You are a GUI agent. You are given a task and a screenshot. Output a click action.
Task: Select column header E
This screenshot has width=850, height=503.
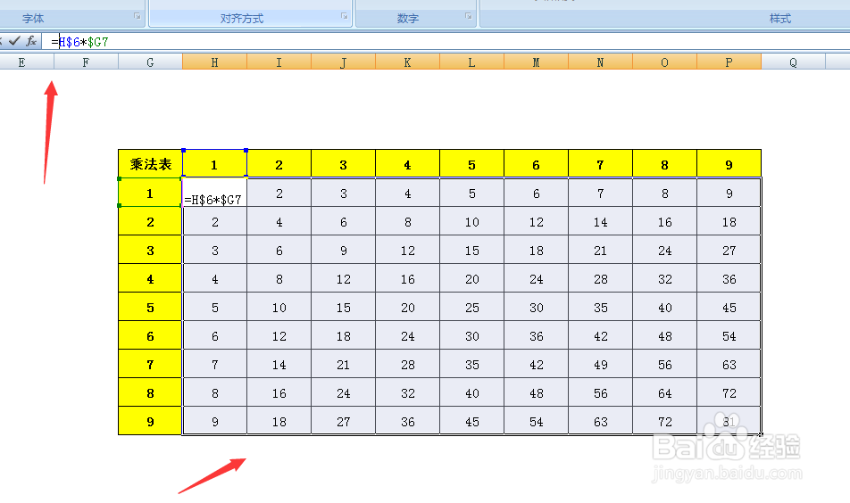coord(21,62)
